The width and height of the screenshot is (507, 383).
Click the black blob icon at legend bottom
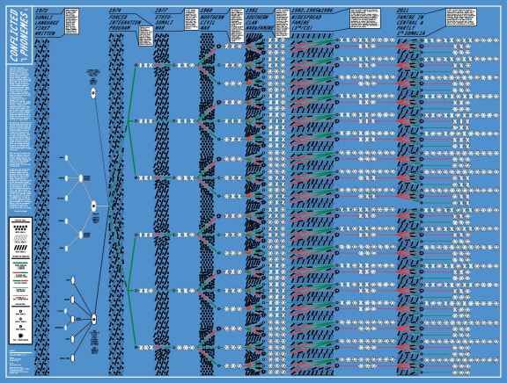(x=20, y=336)
